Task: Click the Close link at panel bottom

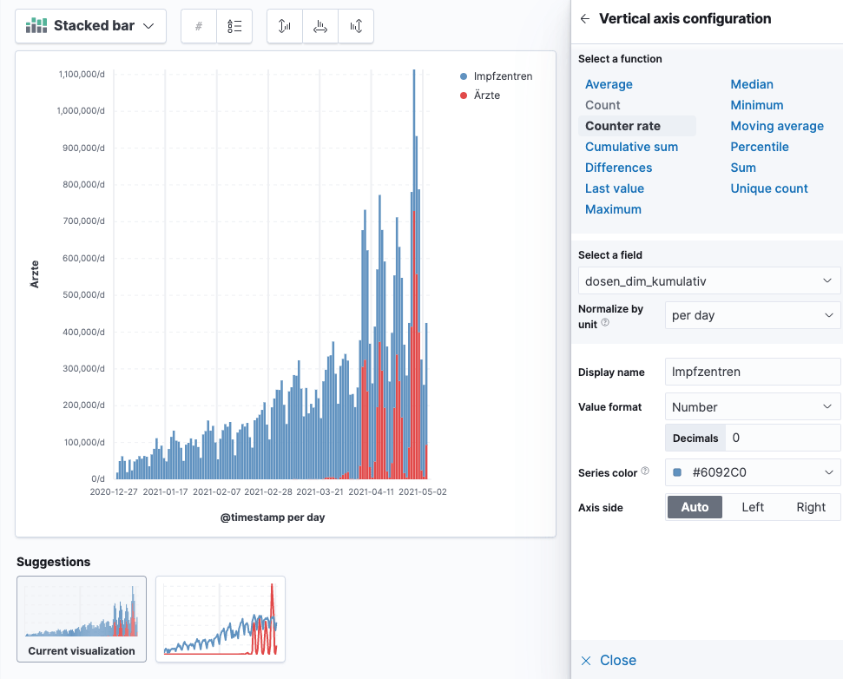Action: point(609,660)
